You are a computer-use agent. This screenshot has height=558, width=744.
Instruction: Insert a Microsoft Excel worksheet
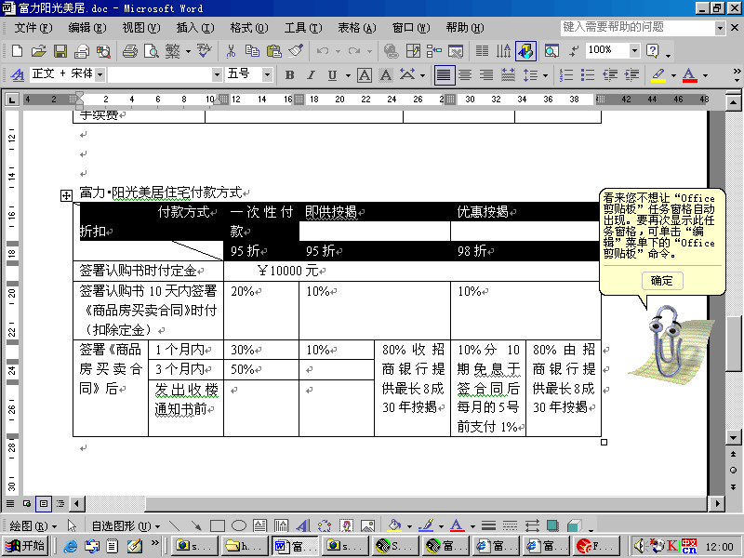(456, 51)
